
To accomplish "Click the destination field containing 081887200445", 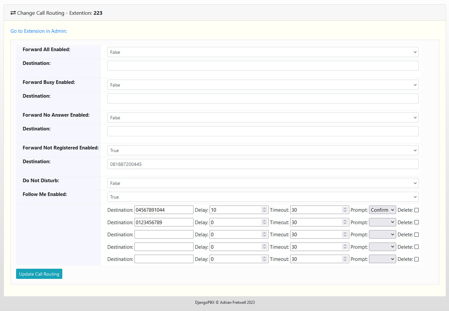I will point(263,164).
